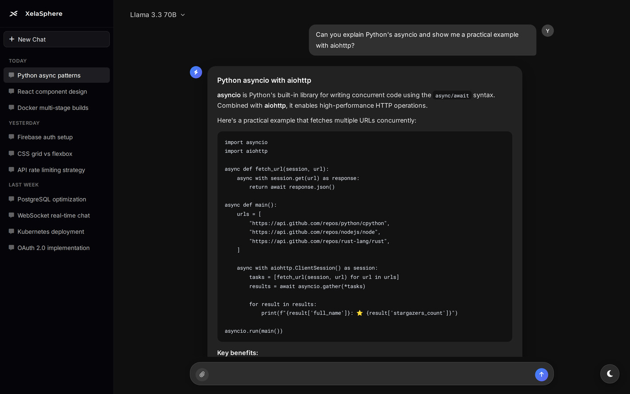Open the CSS grid vs flexbox chat
The width and height of the screenshot is (630, 394).
(x=45, y=154)
